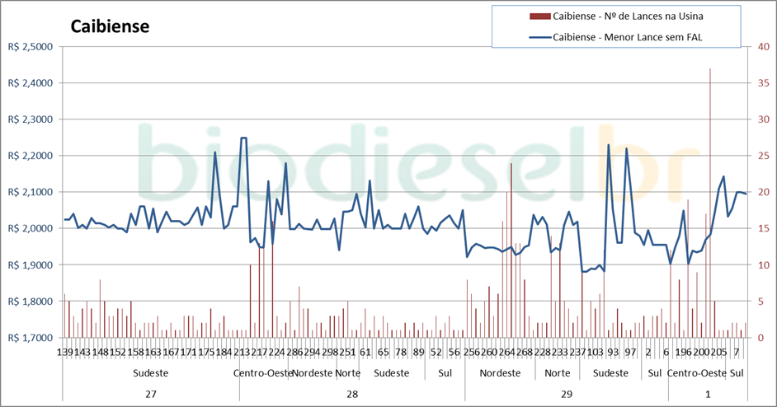Select the group 28 label below the axis
777x407 pixels.
(351, 395)
